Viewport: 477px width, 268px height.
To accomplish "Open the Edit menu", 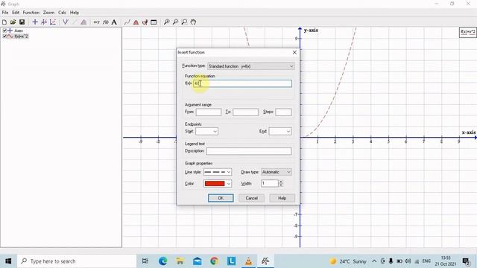I will click(16, 13).
